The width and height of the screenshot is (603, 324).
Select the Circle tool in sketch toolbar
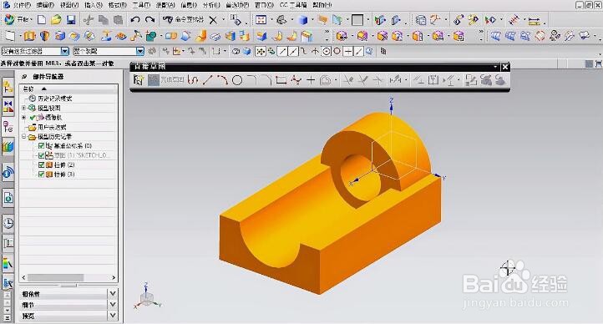(x=237, y=80)
